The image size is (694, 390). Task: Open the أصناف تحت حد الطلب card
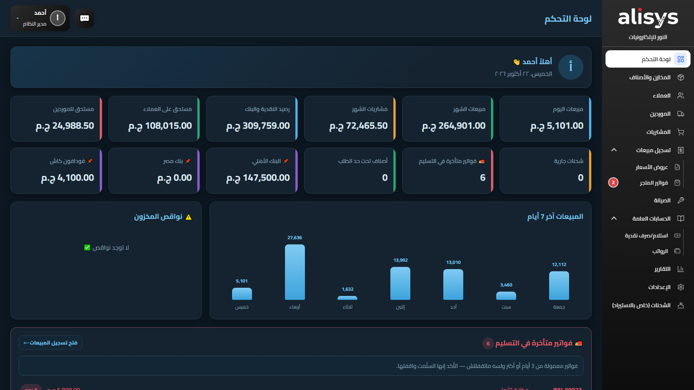pyautogui.click(x=350, y=171)
